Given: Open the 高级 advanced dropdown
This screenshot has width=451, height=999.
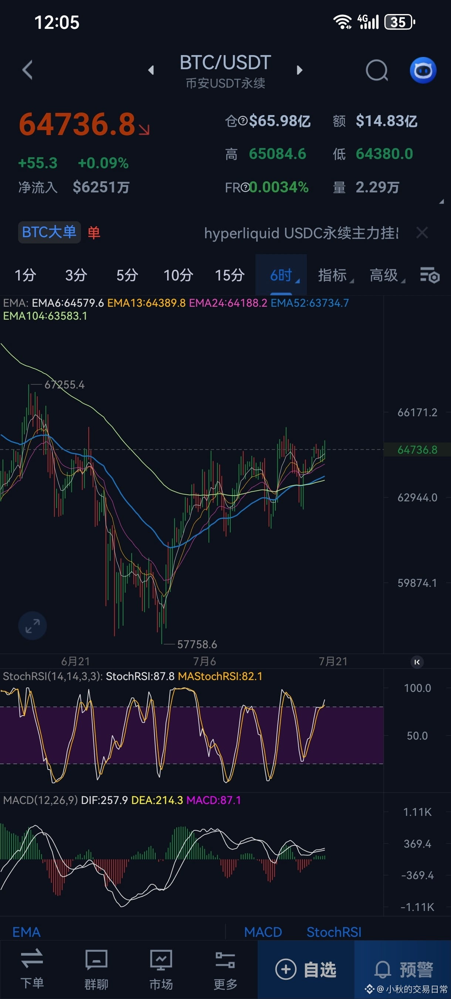Looking at the screenshot, I should pyautogui.click(x=387, y=275).
